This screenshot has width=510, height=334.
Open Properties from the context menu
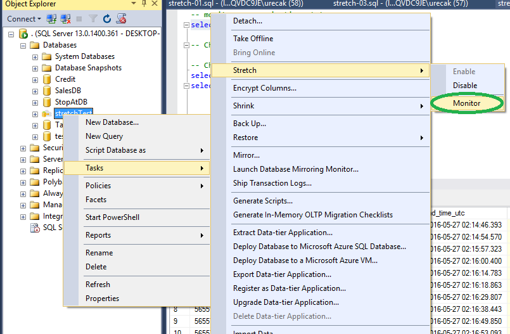click(x=137, y=299)
